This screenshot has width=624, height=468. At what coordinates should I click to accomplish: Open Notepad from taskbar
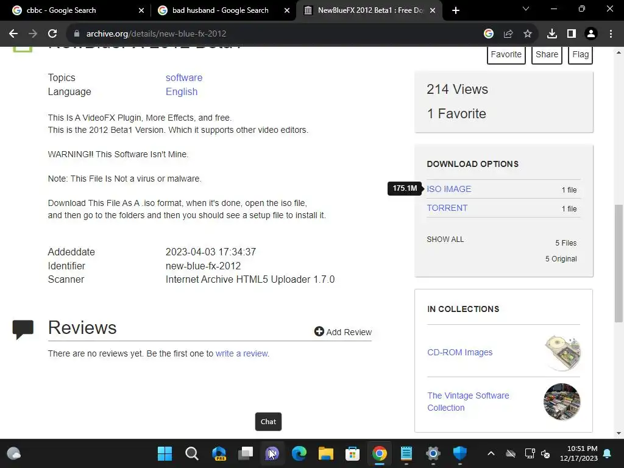[406, 453]
